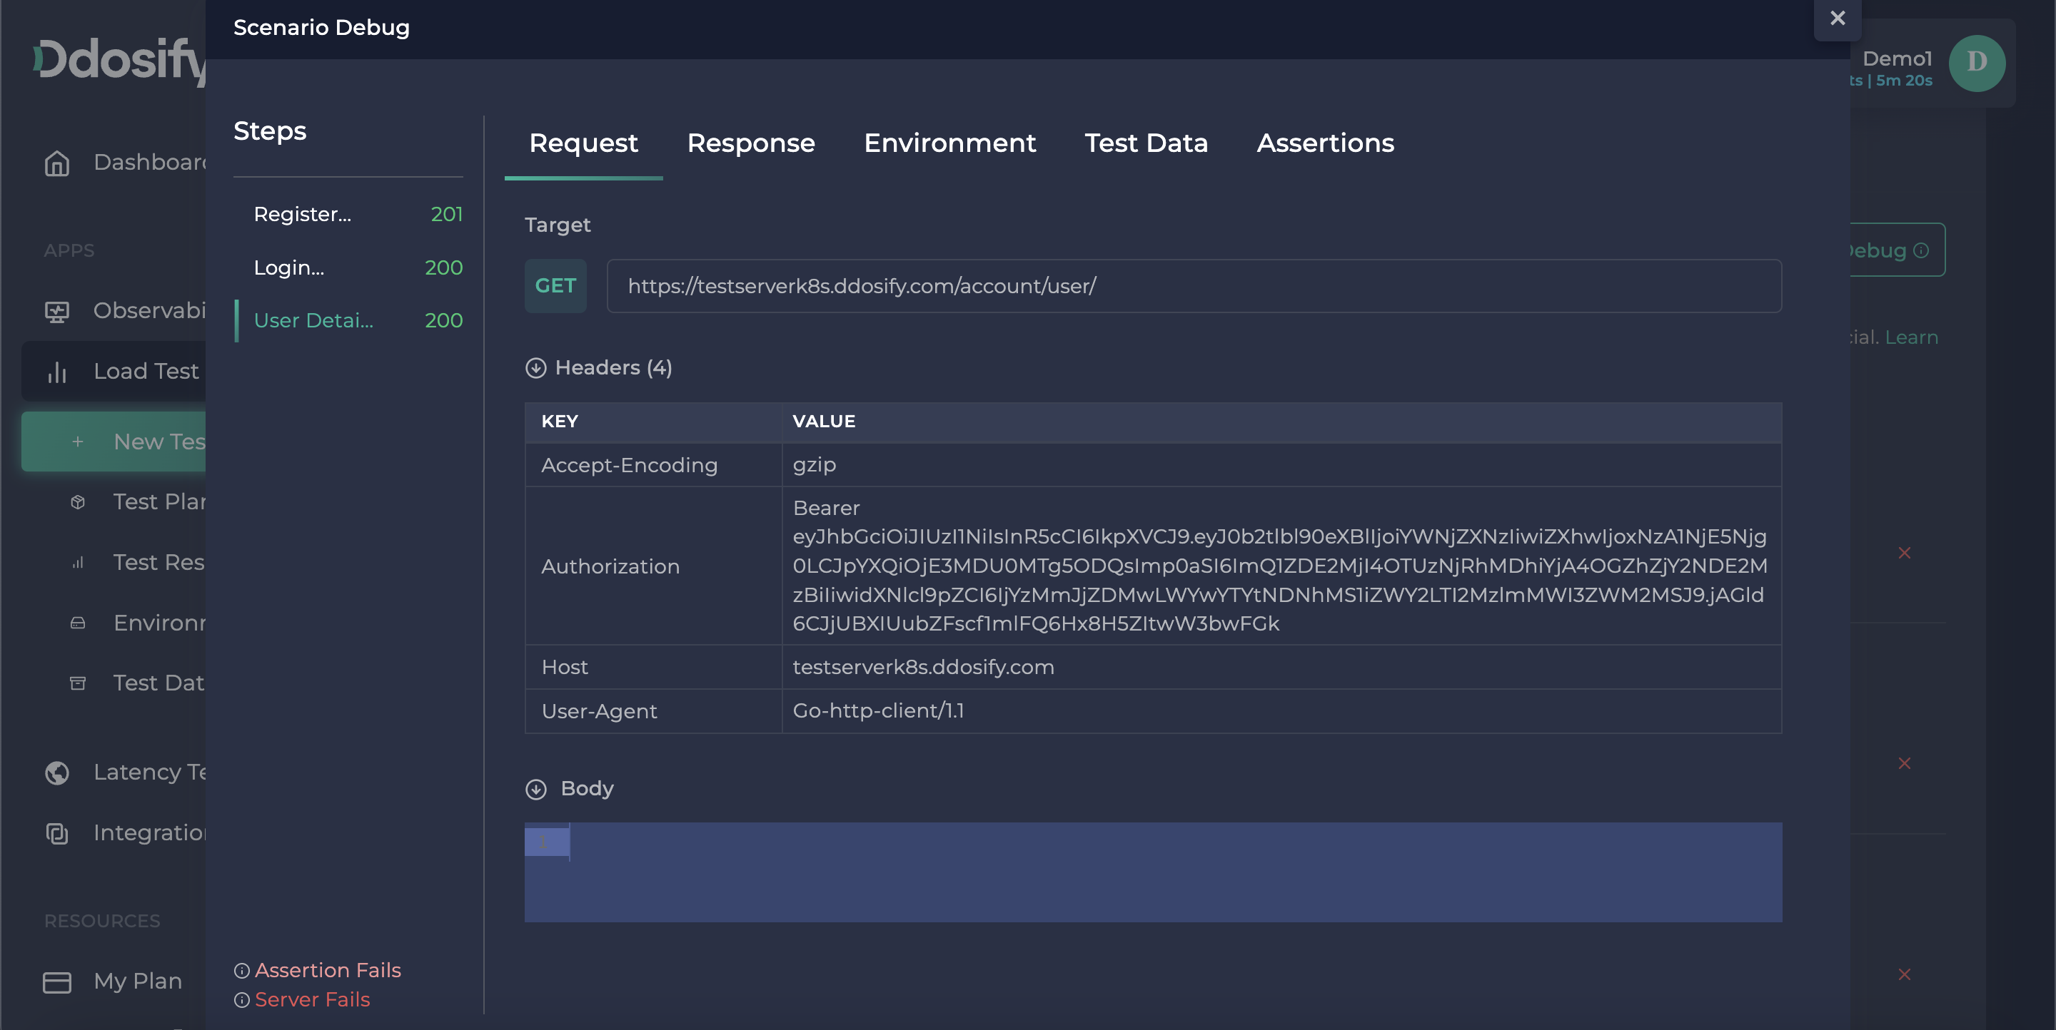
Task: Select the Observability icon in the sidebar
Action: tap(56, 310)
